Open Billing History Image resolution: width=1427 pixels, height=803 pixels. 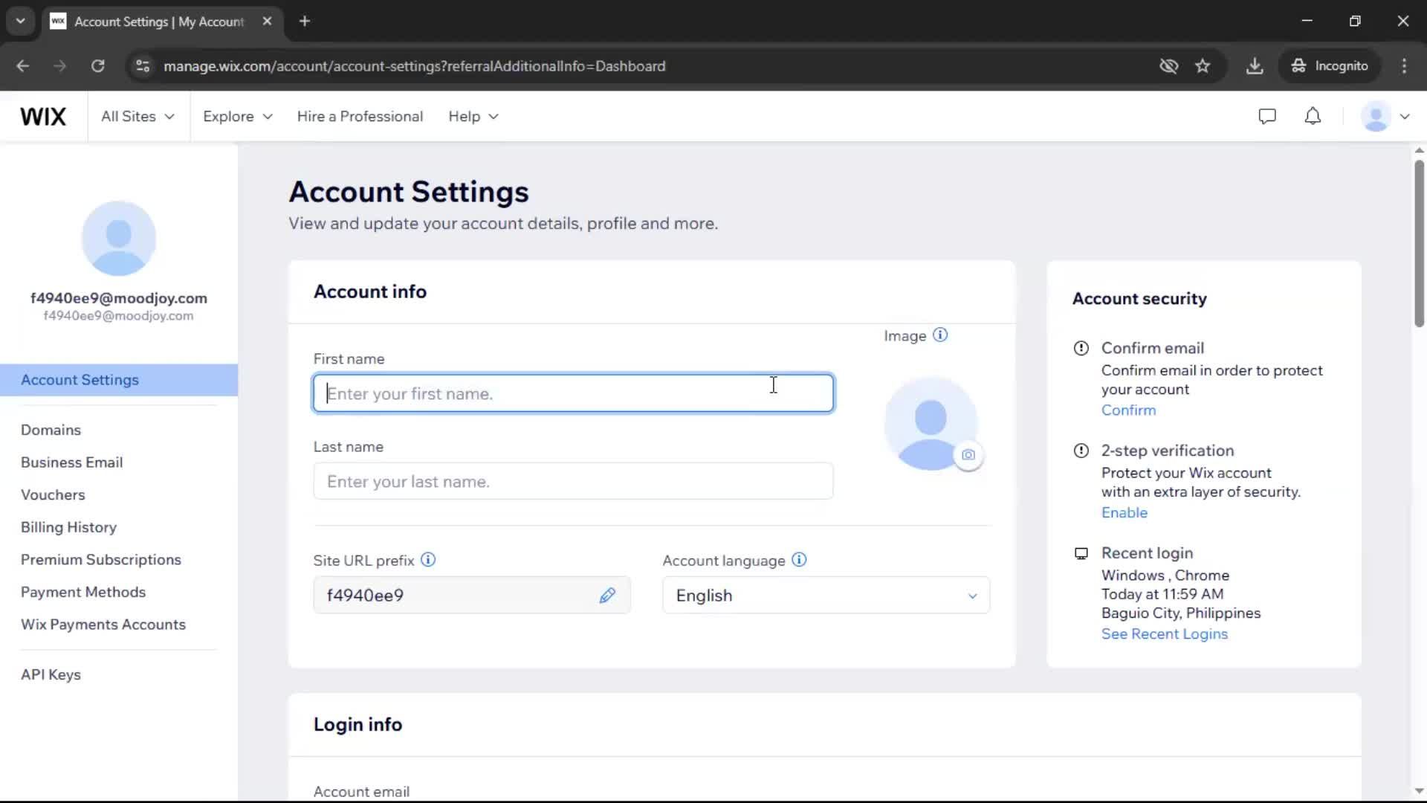coord(68,528)
